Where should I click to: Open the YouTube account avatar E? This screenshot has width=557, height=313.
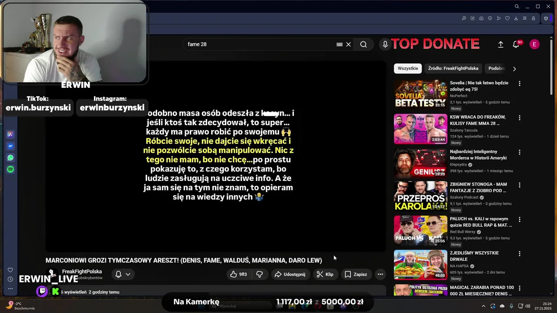534,44
